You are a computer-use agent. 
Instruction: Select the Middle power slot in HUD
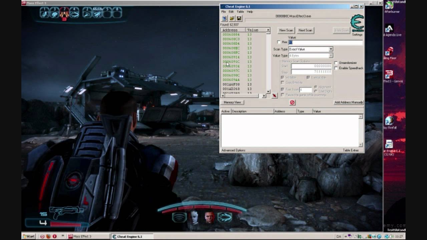97,13
